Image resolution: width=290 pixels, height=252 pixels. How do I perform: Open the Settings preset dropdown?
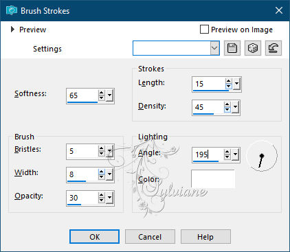[x=214, y=48]
